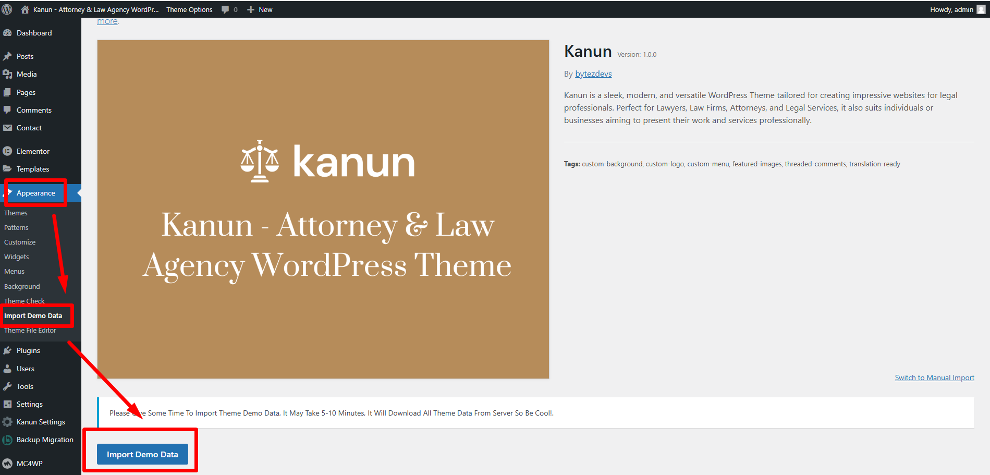This screenshot has height=475, width=990.
Task: Click the Kanun Settings gear icon
Action: coord(7,422)
